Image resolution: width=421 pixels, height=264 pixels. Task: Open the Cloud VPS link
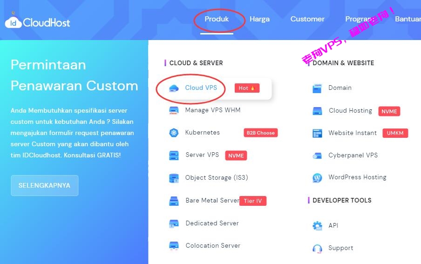pyautogui.click(x=201, y=88)
